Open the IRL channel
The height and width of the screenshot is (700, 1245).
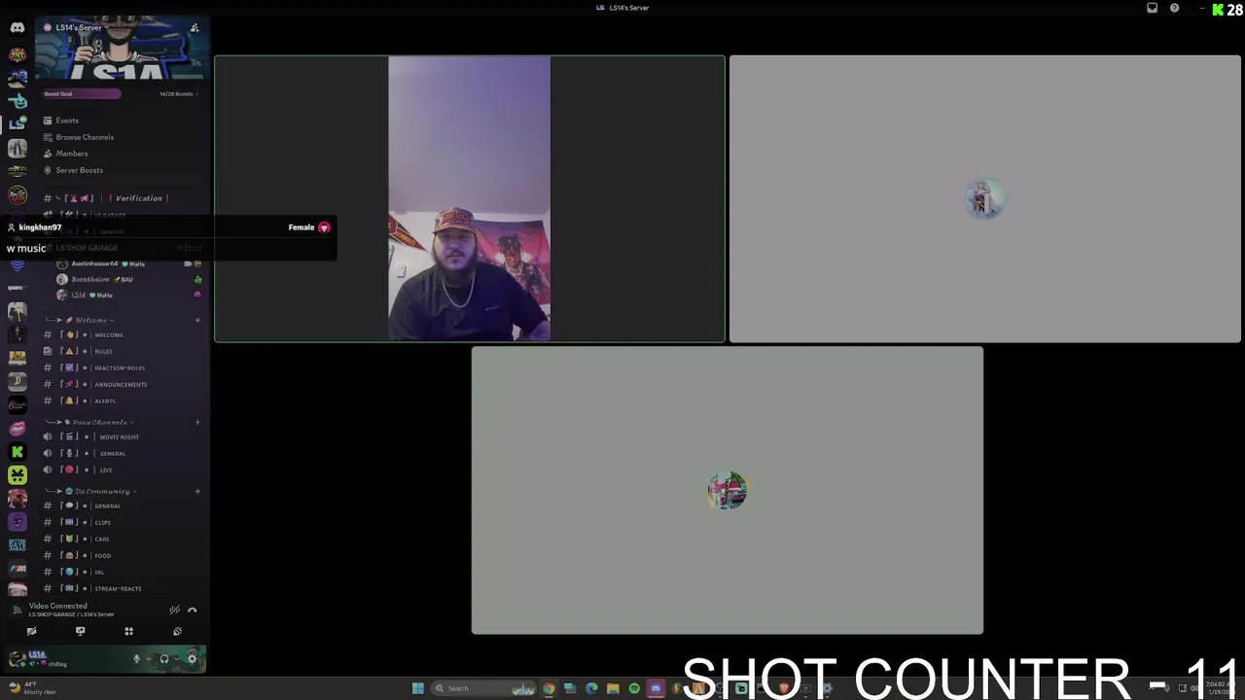(x=120, y=572)
